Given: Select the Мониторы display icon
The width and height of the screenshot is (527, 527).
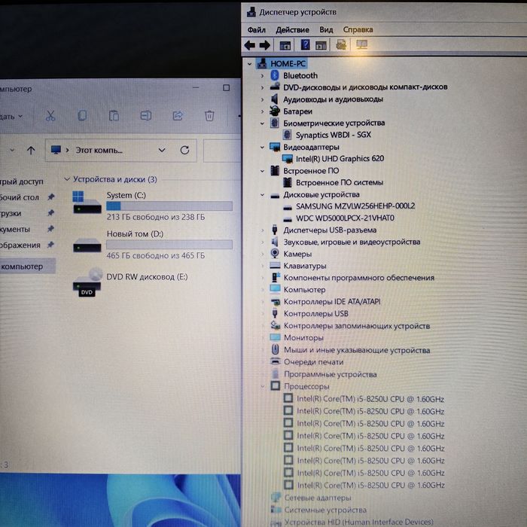Looking at the screenshot, I should pyautogui.click(x=275, y=337).
